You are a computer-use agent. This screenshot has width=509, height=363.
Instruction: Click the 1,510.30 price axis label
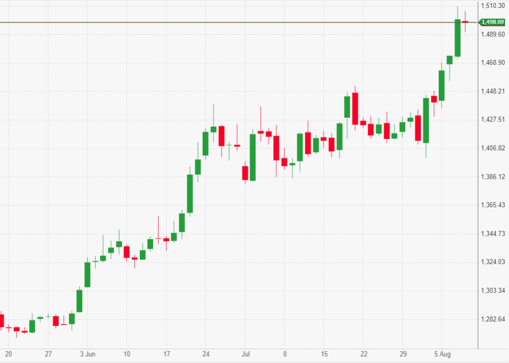(x=493, y=6)
